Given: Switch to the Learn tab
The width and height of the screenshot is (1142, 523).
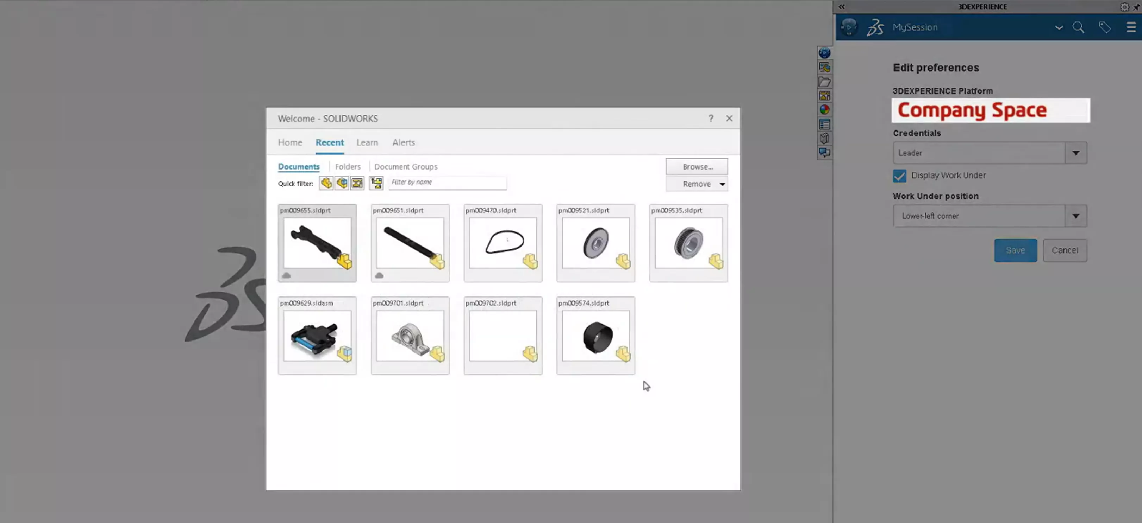Looking at the screenshot, I should 367,142.
